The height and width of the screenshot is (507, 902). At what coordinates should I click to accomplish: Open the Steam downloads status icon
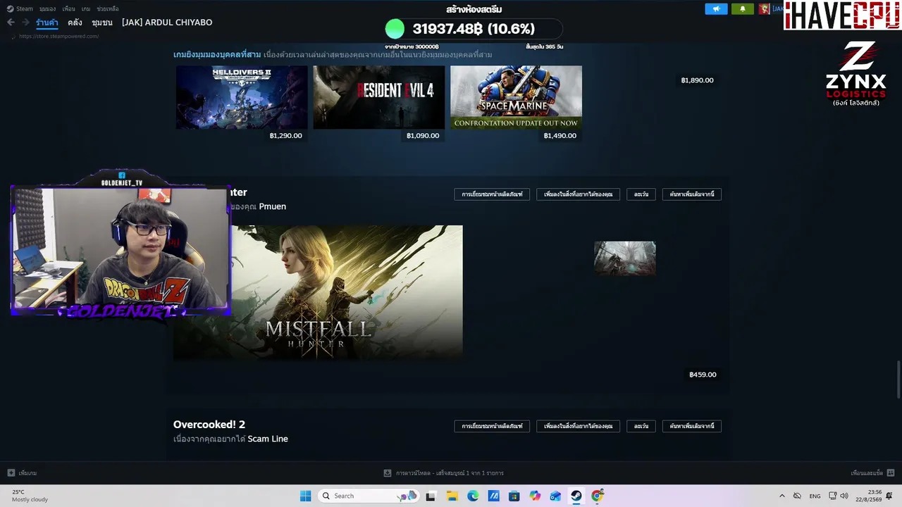(387, 473)
